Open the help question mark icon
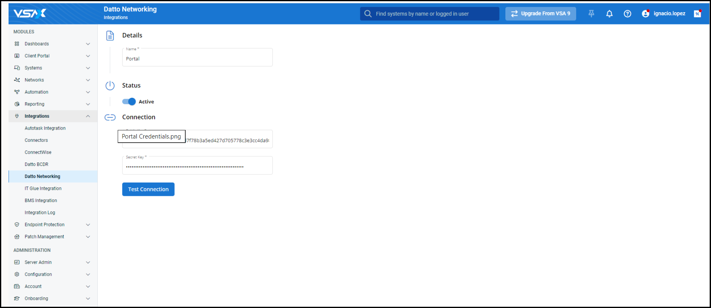Screen dimensions: 711x308 click(x=628, y=13)
